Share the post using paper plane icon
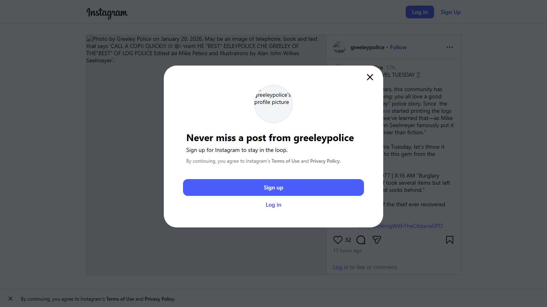Image resolution: width=547 pixels, height=307 pixels. 376,240
